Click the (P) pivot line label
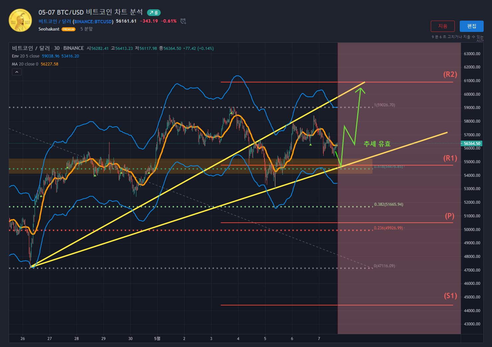Image resolution: width=492 pixels, height=347 pixels. (x=449, y=216)
